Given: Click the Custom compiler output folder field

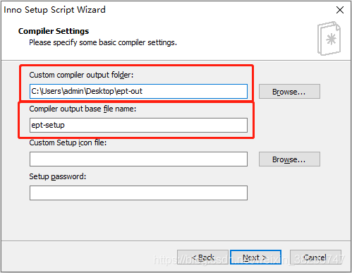Looking at the screenshot, I should [x=138, y=91].
